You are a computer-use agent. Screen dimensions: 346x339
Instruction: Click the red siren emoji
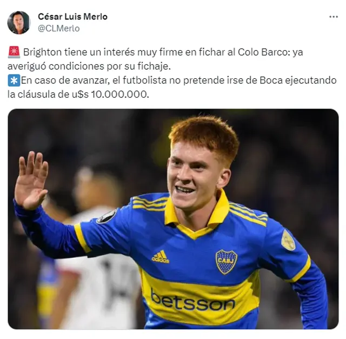(14, 52)
